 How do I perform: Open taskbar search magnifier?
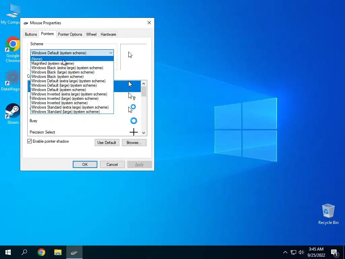coord(24,252)
